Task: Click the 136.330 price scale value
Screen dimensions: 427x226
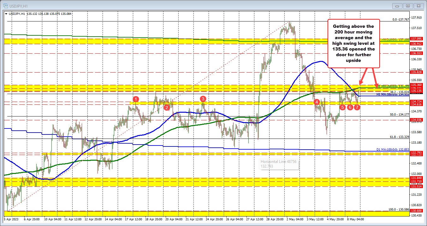Action: pyautogui.click(x=417, y=59)
